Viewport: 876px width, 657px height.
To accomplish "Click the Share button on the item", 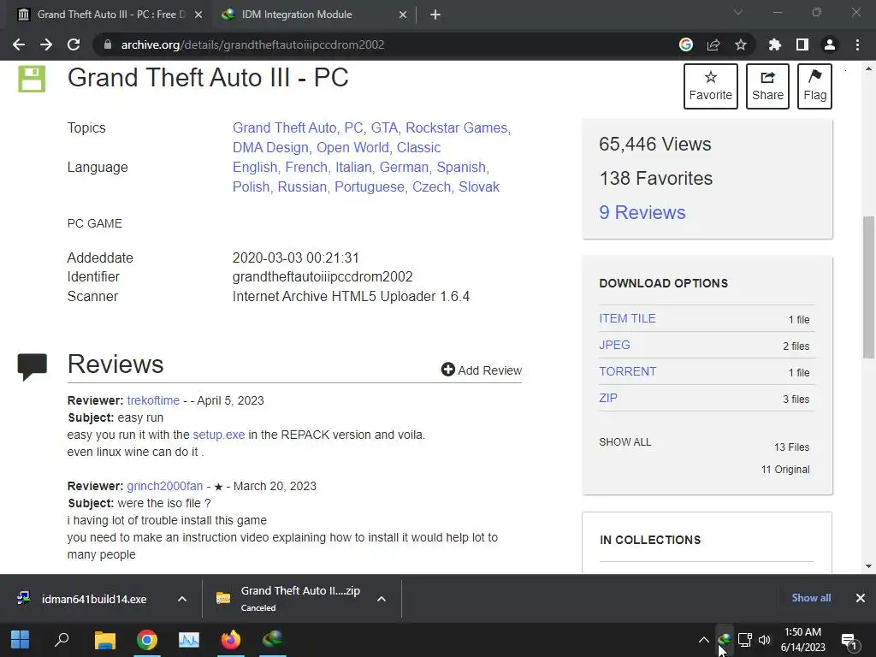I will tap(767, 86).
